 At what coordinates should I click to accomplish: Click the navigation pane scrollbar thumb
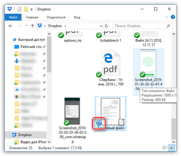tap(49, 54)
